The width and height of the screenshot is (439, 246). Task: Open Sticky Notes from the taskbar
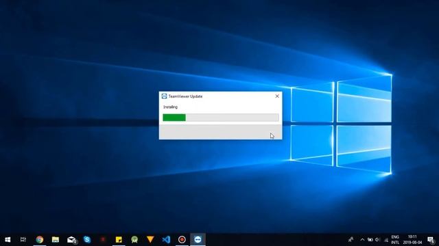click(x=119, y=240)
